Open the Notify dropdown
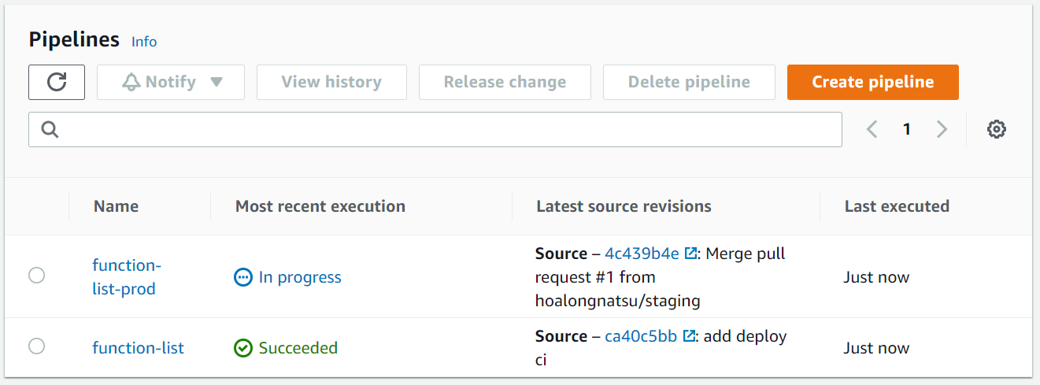Image resolution: width=1040 pixels, height=385 pixels. pos(171,82)
